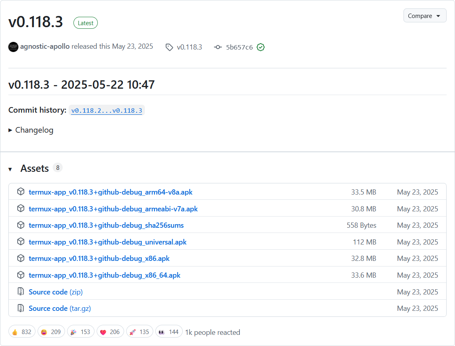Click the Latest release badge
The image size is (455, 346).
tap(85, 23)
